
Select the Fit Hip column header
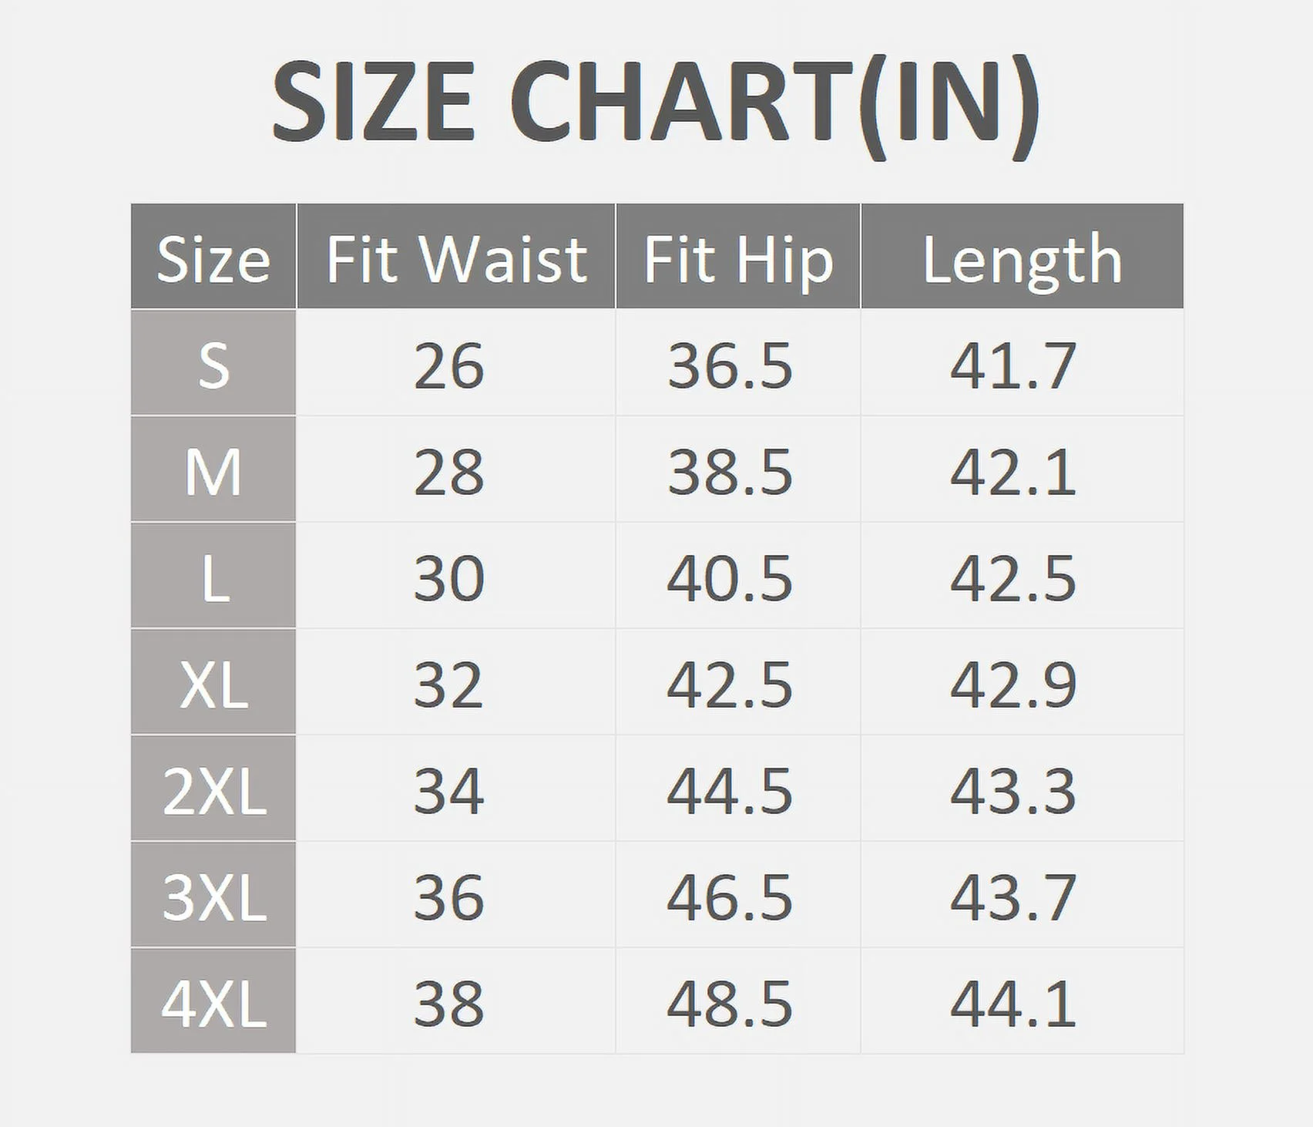click(x=738, y=259)
